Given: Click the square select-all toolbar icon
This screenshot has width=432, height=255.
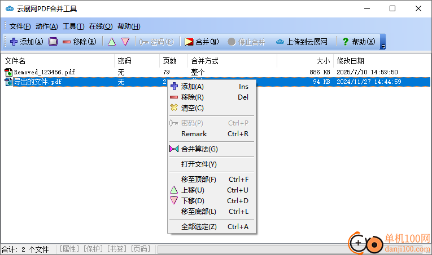Looking at the screenshot, I should point(53,42).
